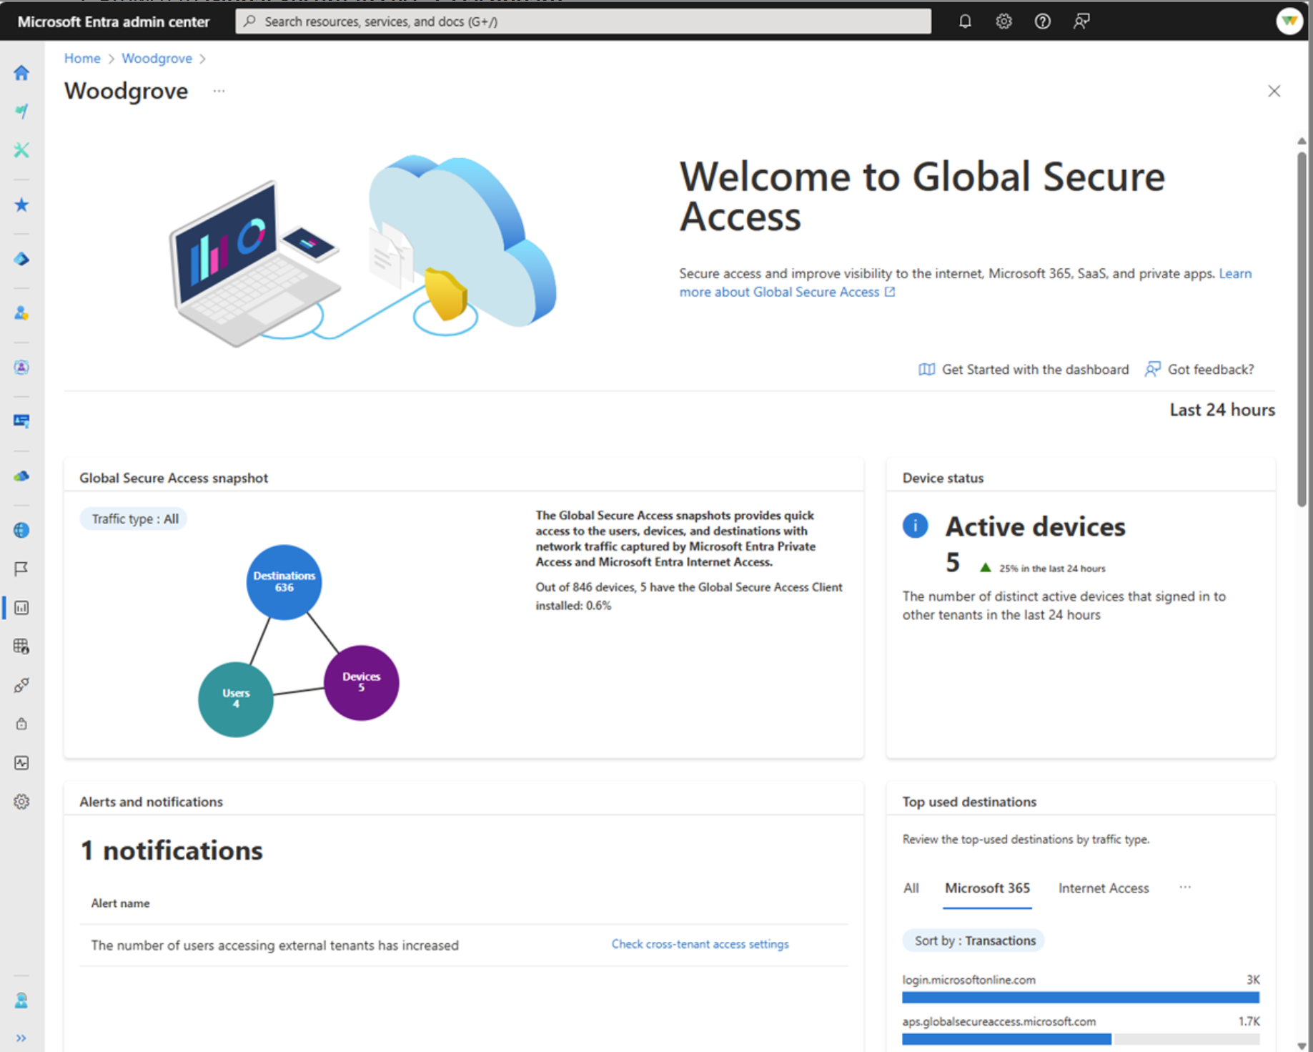Select the All destinations tab

[x=911, y=888]
